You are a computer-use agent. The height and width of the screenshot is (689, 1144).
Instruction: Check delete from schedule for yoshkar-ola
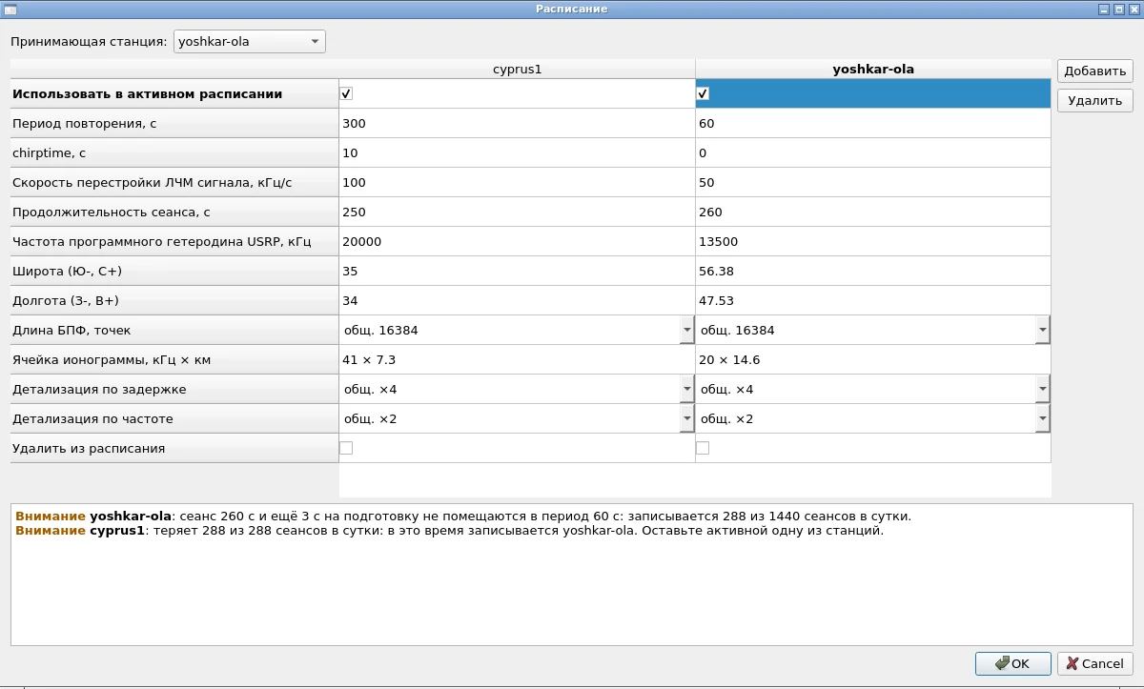703,448
